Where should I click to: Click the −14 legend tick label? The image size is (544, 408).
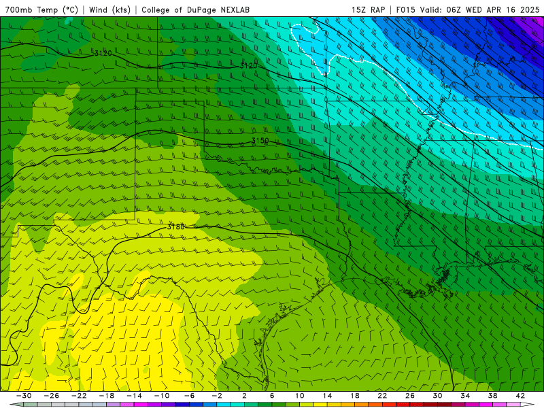click(134, 396)
